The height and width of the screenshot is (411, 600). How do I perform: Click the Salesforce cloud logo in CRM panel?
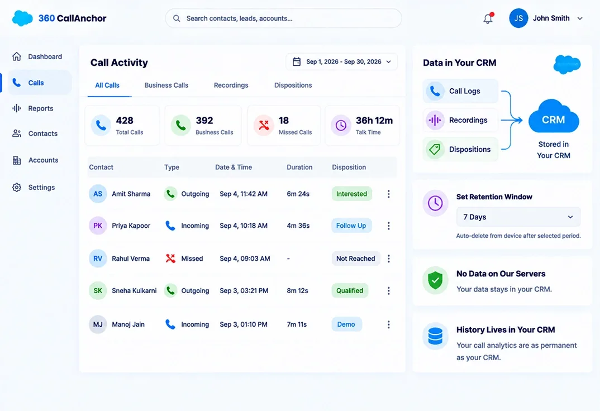pos(567,64)
